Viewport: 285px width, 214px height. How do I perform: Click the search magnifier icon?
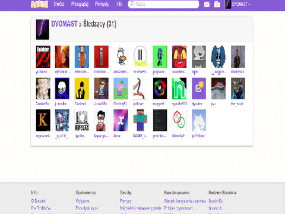pos(132,4)
